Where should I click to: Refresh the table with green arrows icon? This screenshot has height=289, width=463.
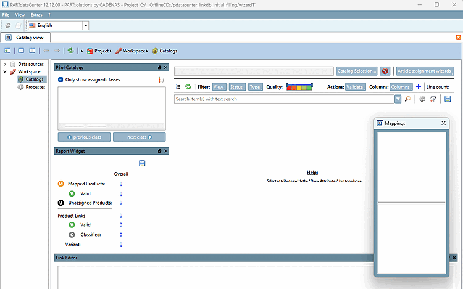188,87
